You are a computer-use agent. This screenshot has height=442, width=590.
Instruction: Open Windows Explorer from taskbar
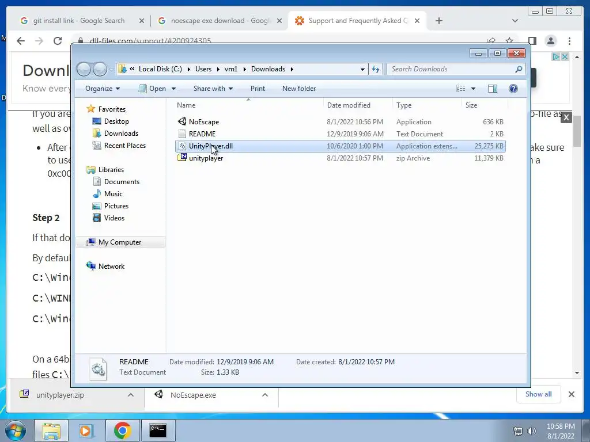51,430
